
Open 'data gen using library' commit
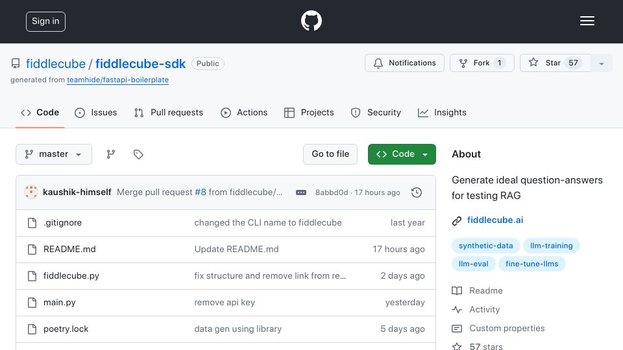[238, 329]
